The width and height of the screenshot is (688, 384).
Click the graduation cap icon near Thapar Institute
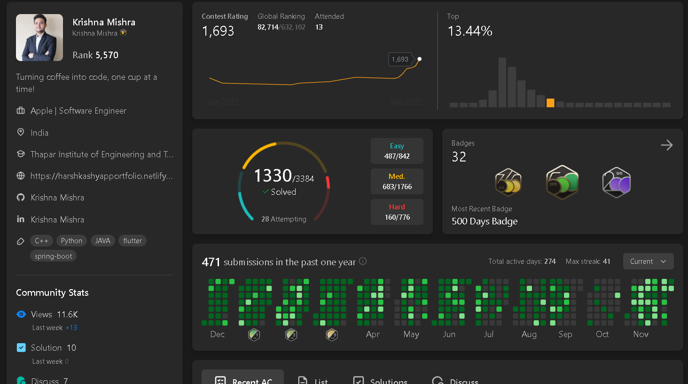point(21,154)
